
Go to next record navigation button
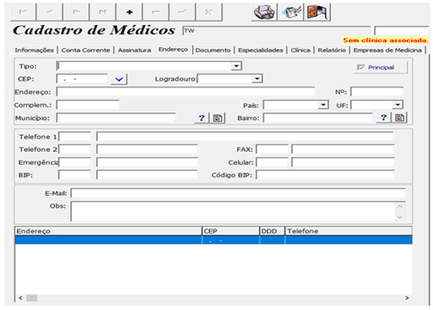76,12
